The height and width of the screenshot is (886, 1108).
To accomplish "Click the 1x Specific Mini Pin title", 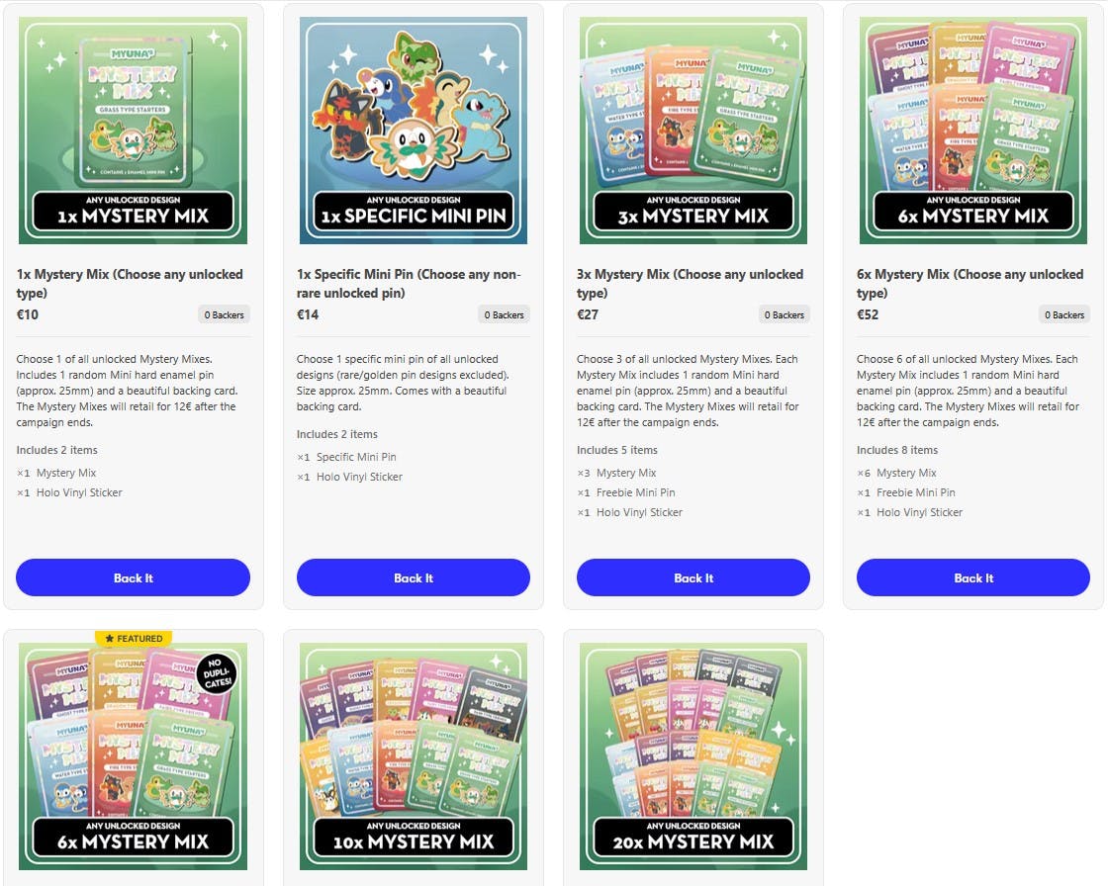I will [409, 284].
